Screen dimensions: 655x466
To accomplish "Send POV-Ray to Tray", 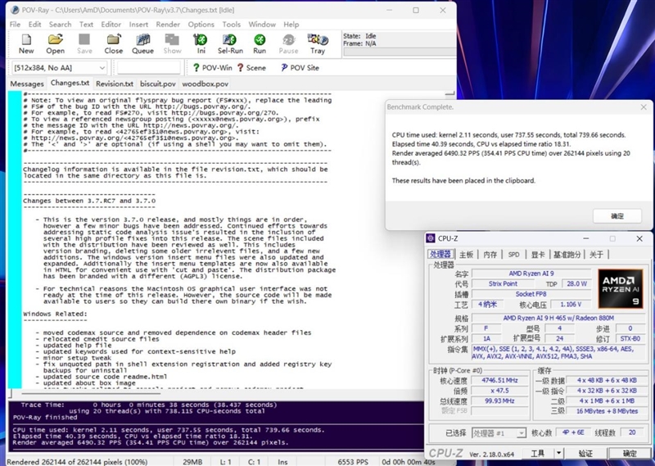I will click(x=318, y=44).
